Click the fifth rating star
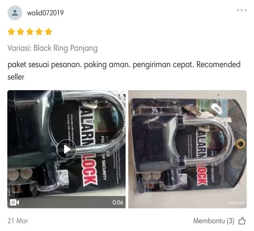Screen dimensions: 254x231 click(x=48, y=31)
